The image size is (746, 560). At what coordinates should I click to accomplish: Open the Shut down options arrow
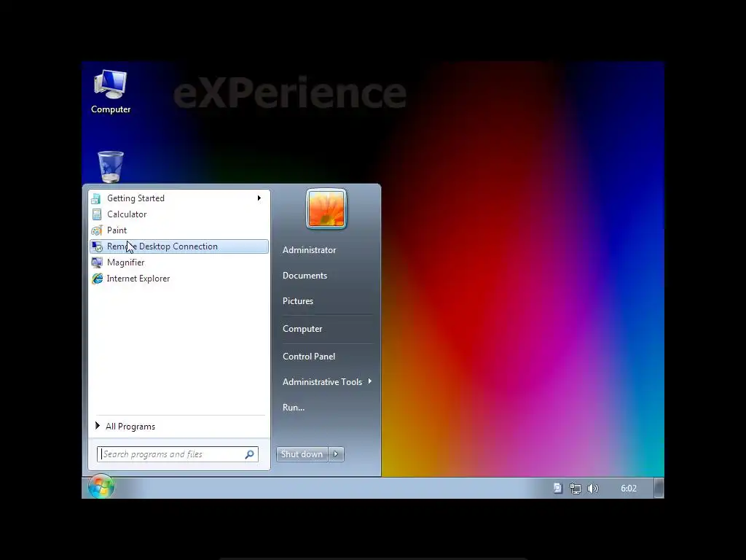pos(336,454)
